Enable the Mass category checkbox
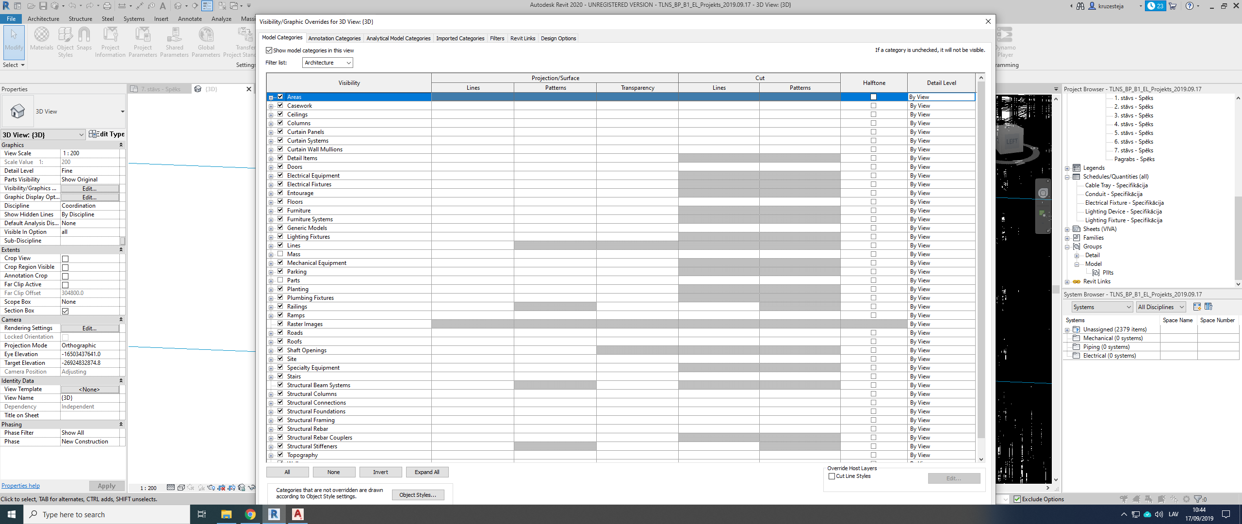Image resolution: width=1242 pixels, height=524 pixels. [280, 254]
